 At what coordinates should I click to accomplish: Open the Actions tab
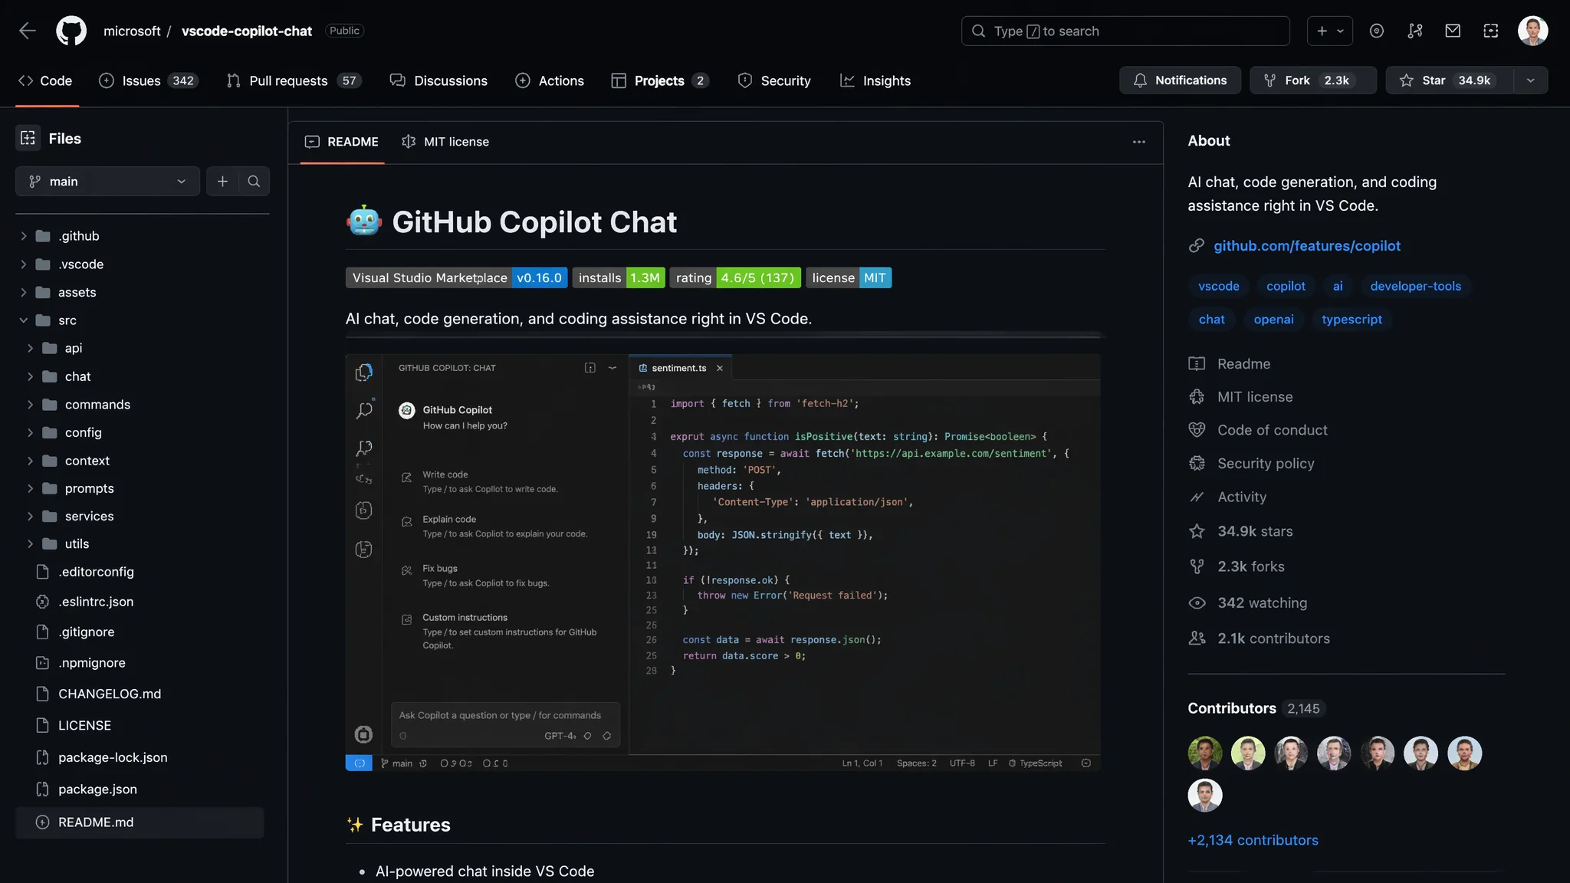pos(550,80)
